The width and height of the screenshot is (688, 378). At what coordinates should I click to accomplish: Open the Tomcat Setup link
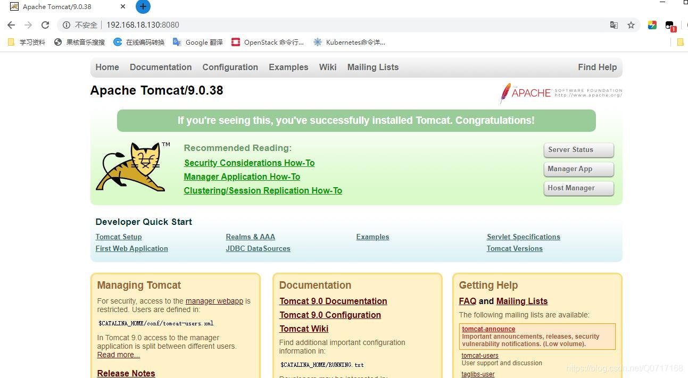pyautogui.click(x=119, y=237)
